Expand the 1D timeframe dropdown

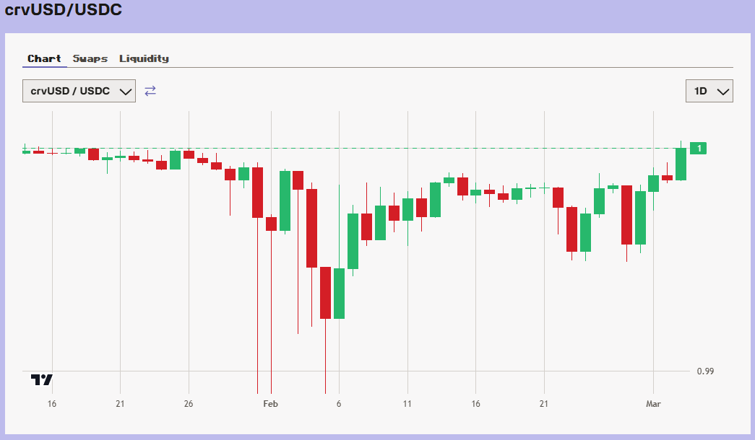coord(709,91)
